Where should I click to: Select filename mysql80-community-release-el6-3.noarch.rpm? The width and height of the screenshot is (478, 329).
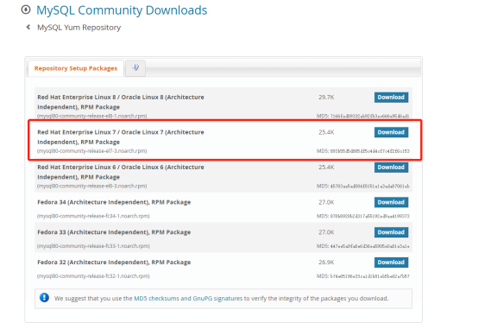tap(91, 187)
